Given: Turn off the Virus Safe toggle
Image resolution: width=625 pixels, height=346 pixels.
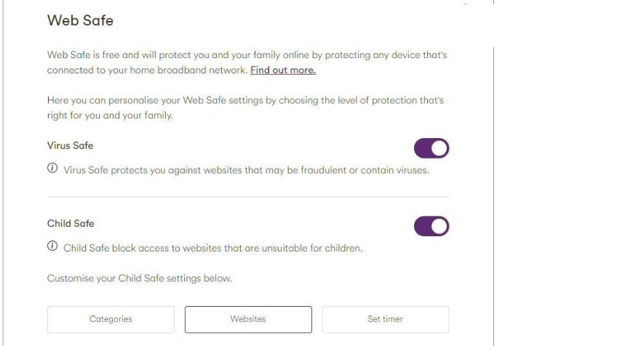Looking at the screenshot, I should pyautogui.click(x=431, y=148).
